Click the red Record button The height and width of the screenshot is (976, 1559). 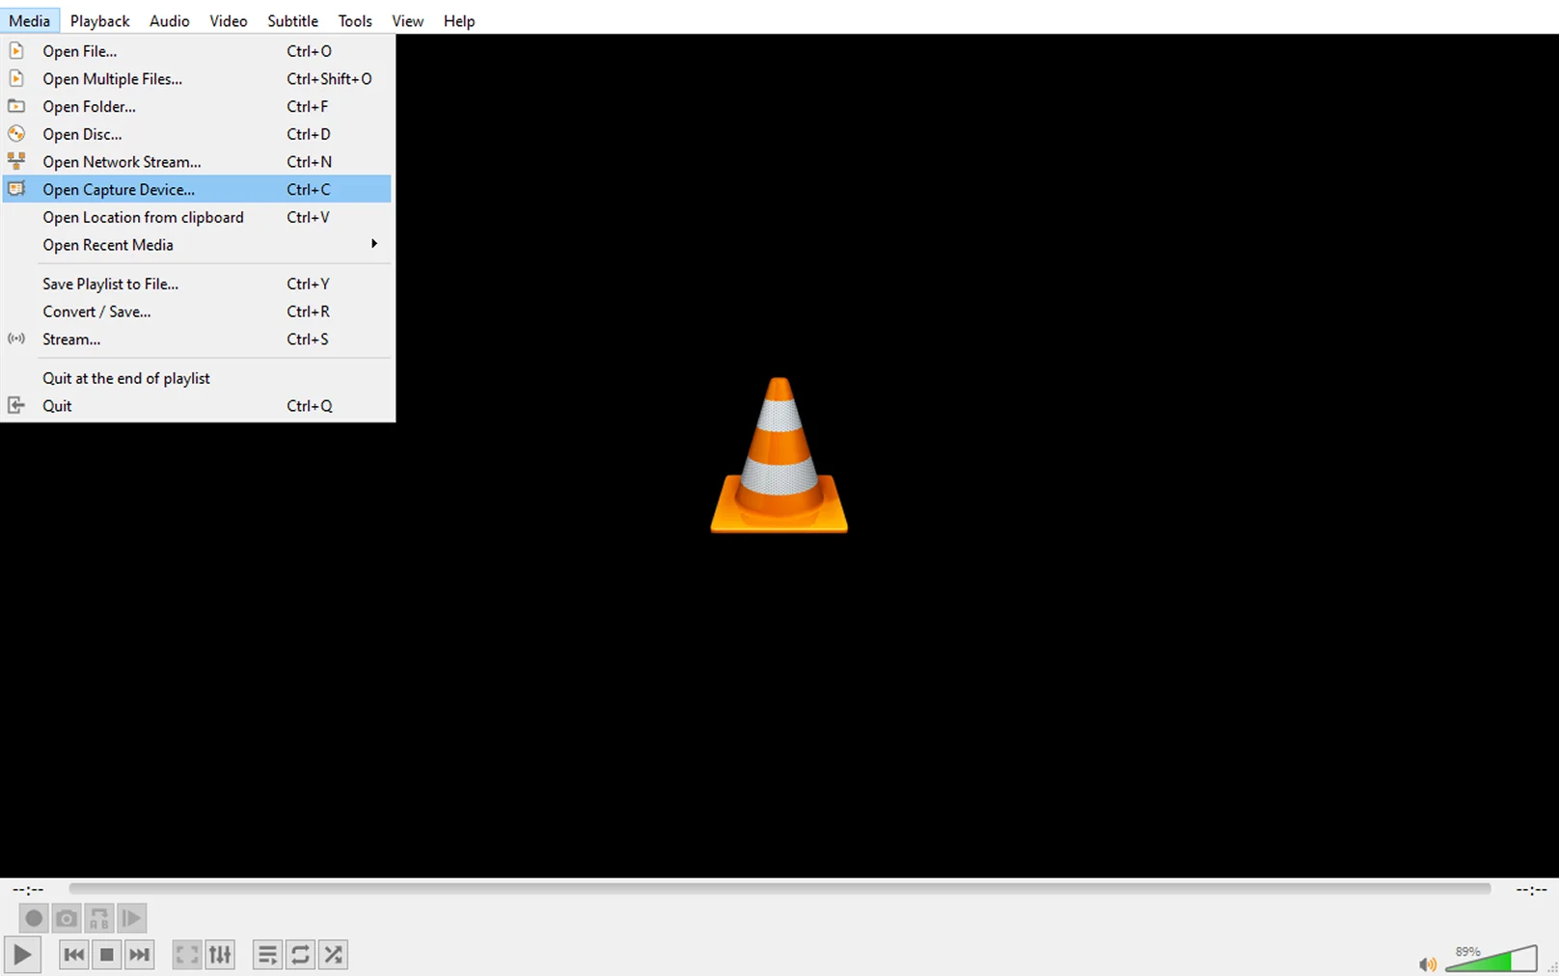pos(34,918)
